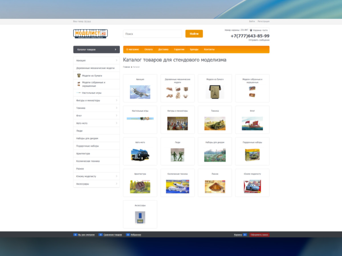Click the Моделист.kz logo
The width and height of the screenshot is (342, 256).
coord(90,34)
